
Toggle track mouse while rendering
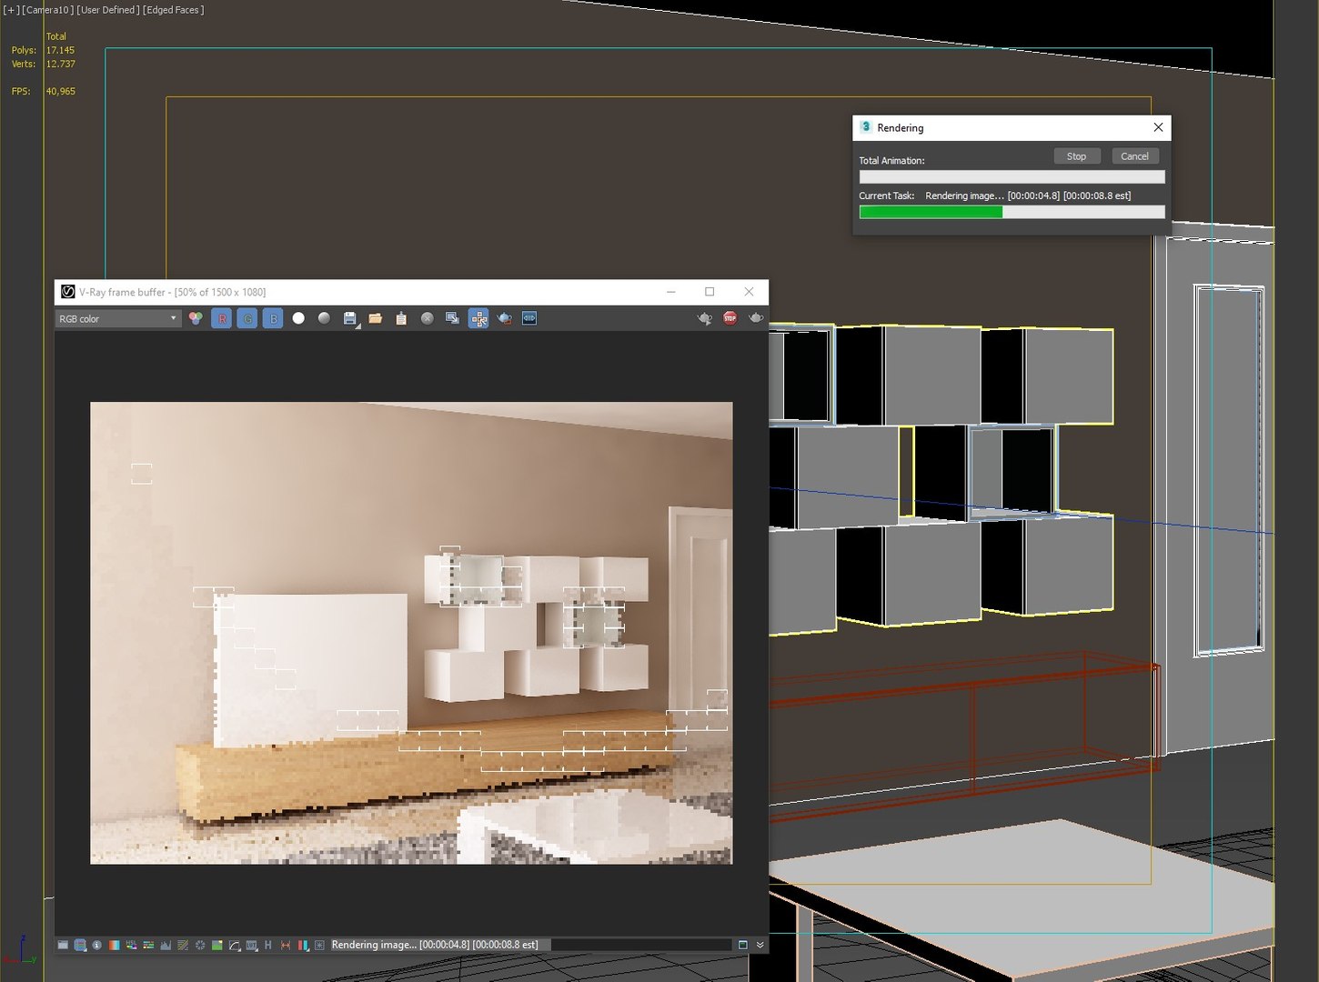(478, 318)
